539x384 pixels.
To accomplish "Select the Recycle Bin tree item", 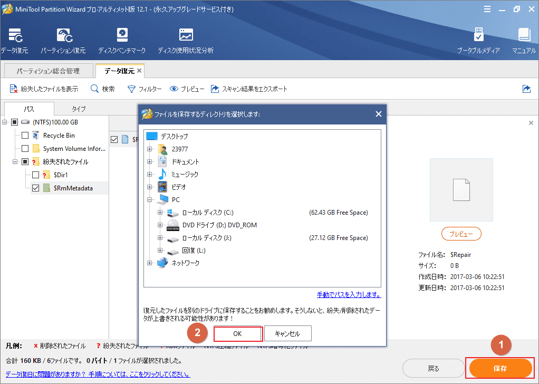I will [59, 136].
